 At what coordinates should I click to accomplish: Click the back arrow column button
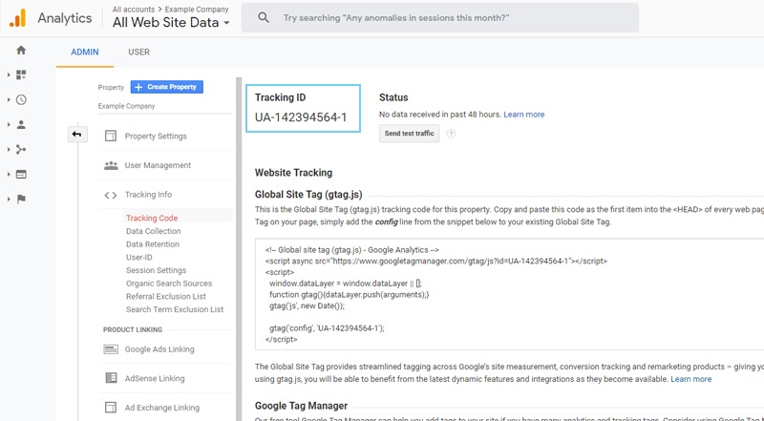77,134
